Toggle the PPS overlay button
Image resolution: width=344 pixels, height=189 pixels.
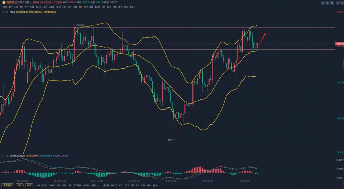pyautogui.click(x=29, y=185)
